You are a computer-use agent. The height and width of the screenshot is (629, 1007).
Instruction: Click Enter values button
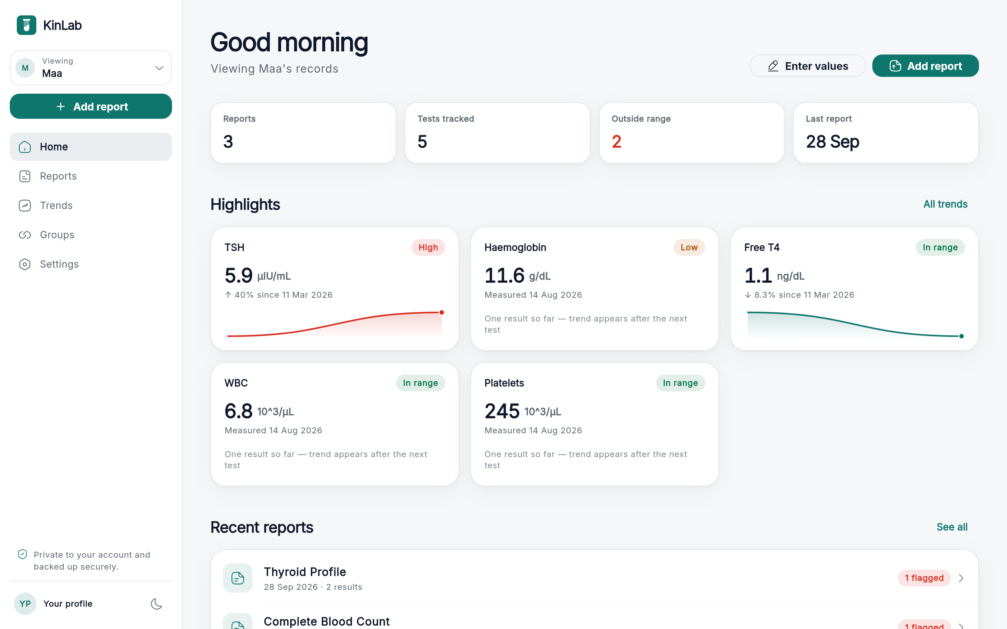coord(807,66)
